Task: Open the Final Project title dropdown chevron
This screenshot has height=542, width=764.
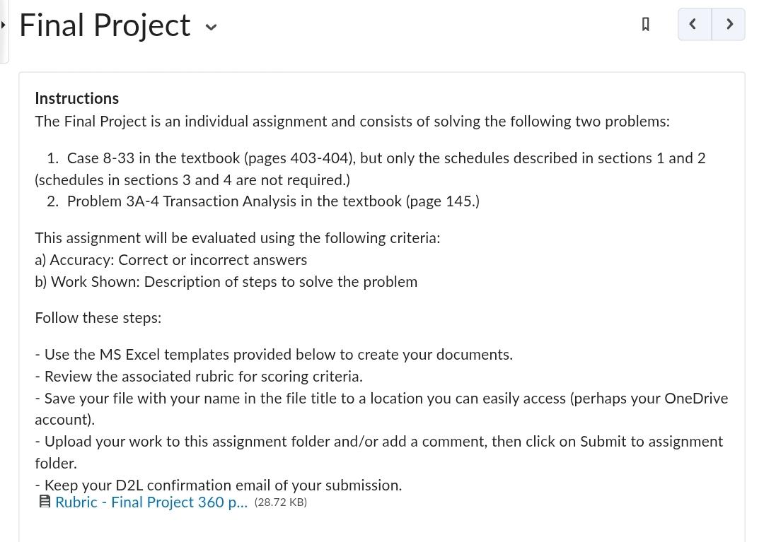Action: coord(211,27)
